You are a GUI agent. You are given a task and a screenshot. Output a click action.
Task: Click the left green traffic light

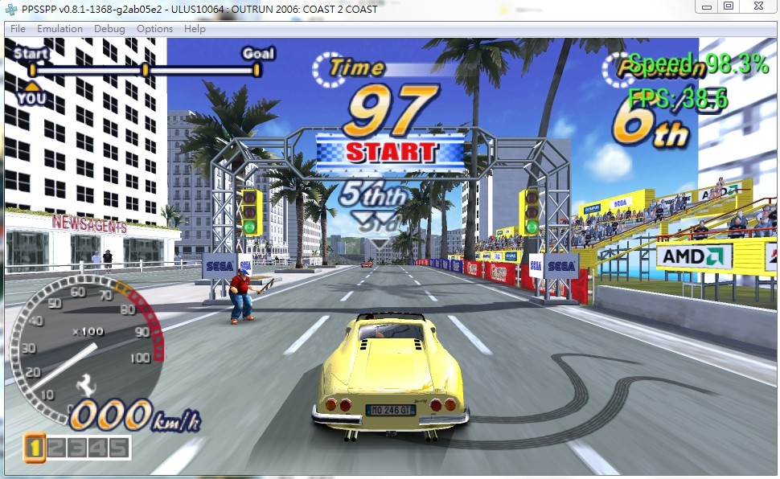coord(250,227)
